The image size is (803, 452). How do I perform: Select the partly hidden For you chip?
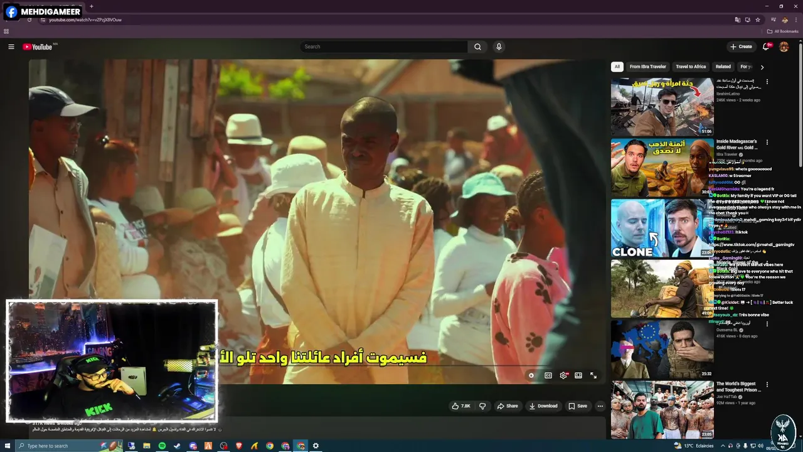click(745, 67)
